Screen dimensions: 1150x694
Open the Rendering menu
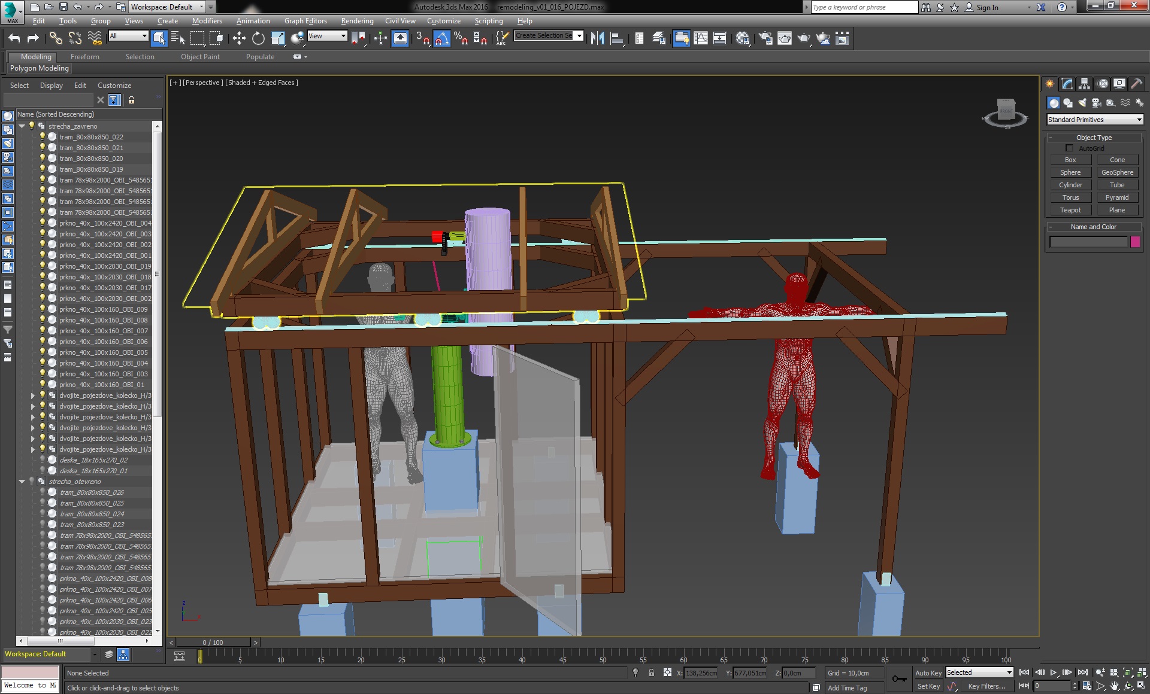(x=357, y=21)
